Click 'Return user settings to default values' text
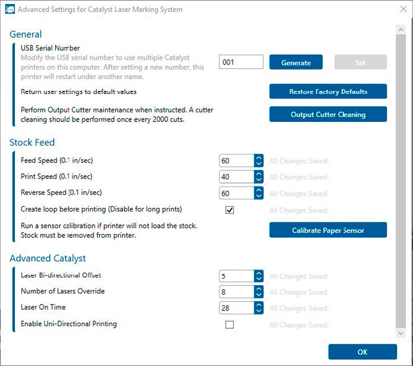 click(x=78, y=91)
